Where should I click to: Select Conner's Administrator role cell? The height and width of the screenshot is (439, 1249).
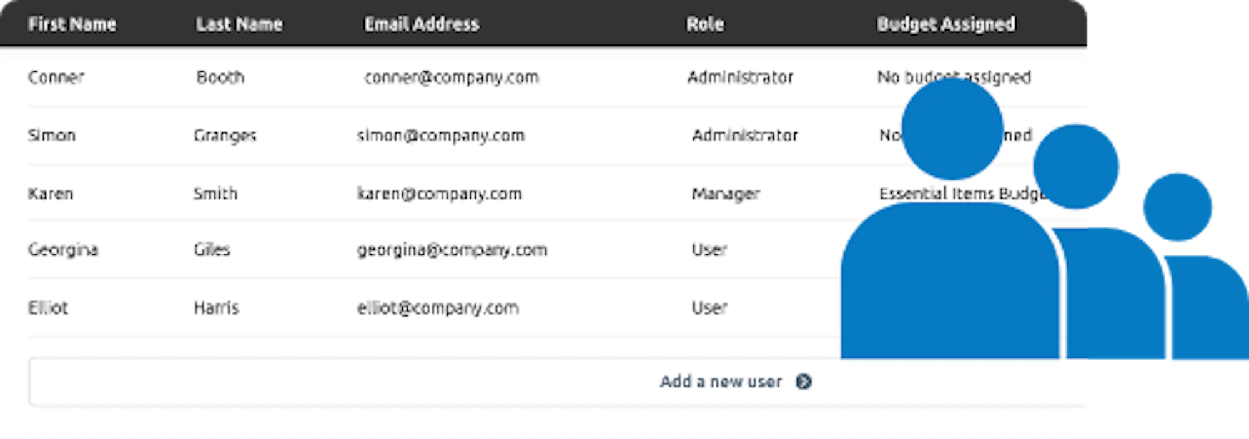pyautogui.click(x=740, y=77)
